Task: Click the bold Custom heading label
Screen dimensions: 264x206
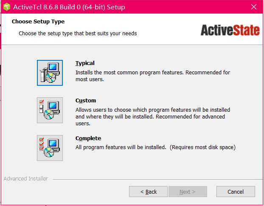Action: 86,100
